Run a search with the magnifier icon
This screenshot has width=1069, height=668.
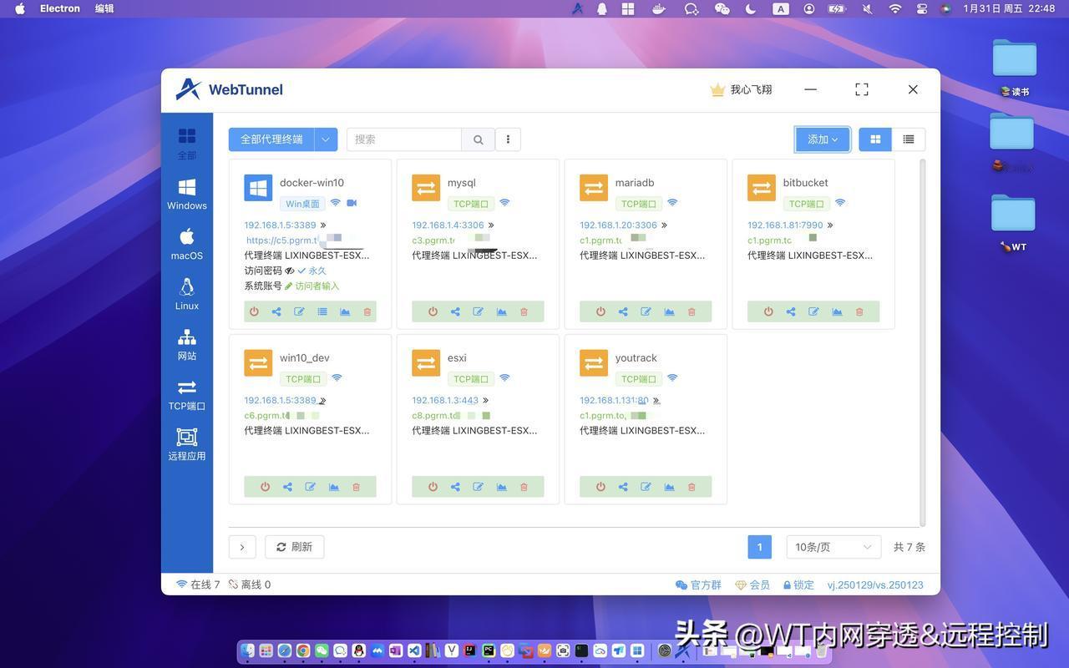[x=478, y=139]
